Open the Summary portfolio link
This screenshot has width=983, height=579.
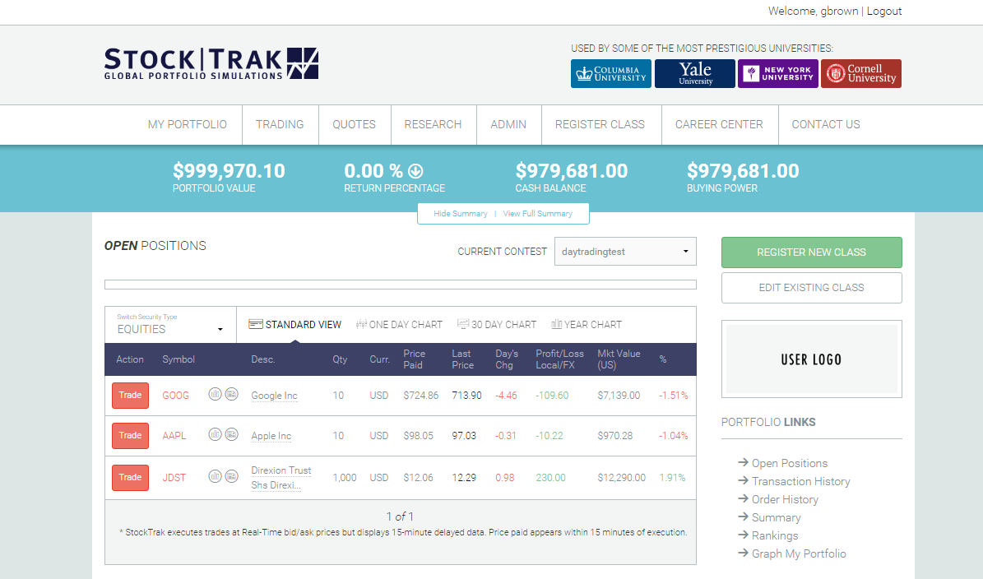[777, 517]
